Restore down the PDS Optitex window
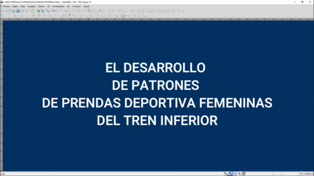Image resolution: width=314 pixels, height=176 pixels. pos(302,2)
